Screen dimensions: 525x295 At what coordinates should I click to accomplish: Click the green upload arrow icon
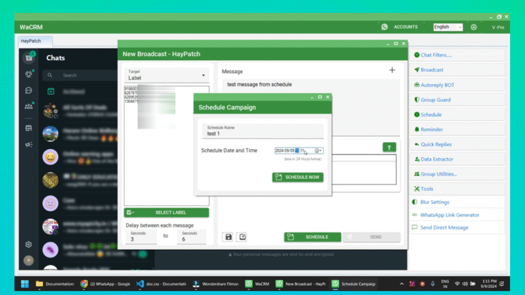click(x=389, y=147)
